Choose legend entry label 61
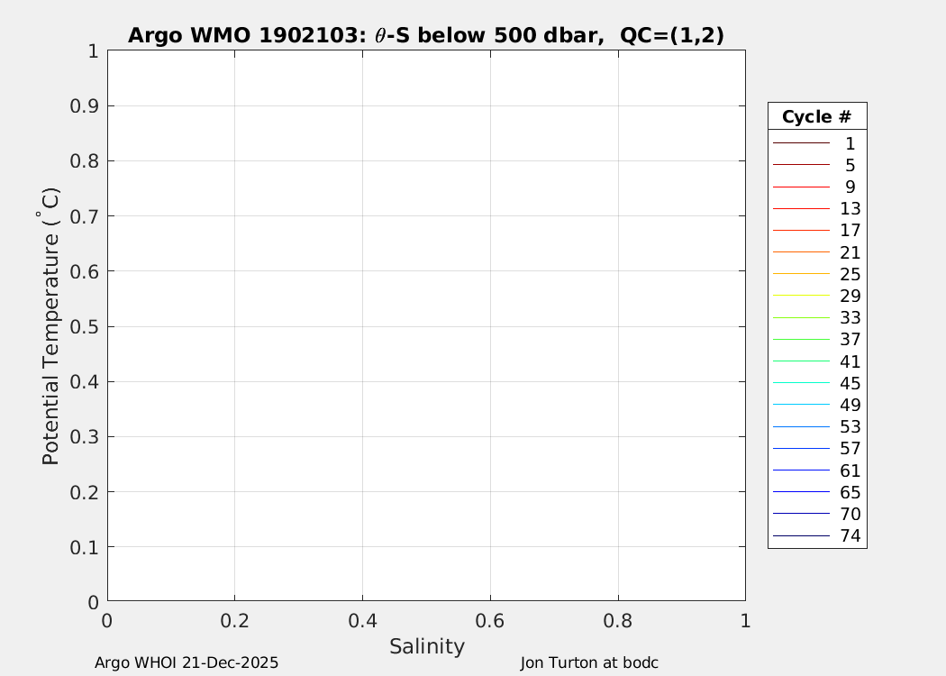Viewport: 946px width, 676px height. tap(850, 470)
